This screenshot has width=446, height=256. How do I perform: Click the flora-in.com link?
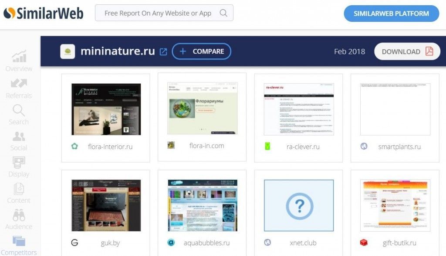pos(206,146)
